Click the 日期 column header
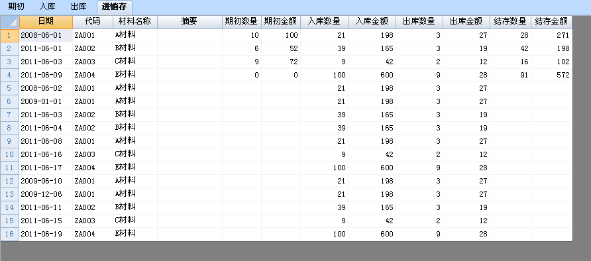Image resolution: width=591 pixels, height=261 pixels. click(x=46, y=23)
